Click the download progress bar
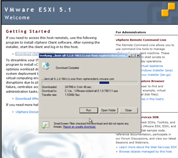The width and height of the screenshot is (178, 158). pos(90,83)
